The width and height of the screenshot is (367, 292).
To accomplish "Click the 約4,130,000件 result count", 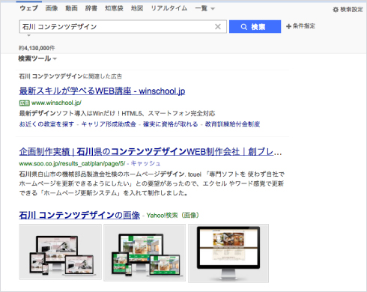I will pos(37,48).
